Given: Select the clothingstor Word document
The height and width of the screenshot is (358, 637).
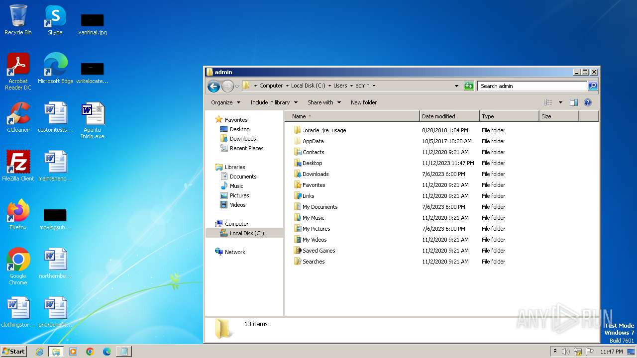Looking at the screenshot, I should [18, 312].
